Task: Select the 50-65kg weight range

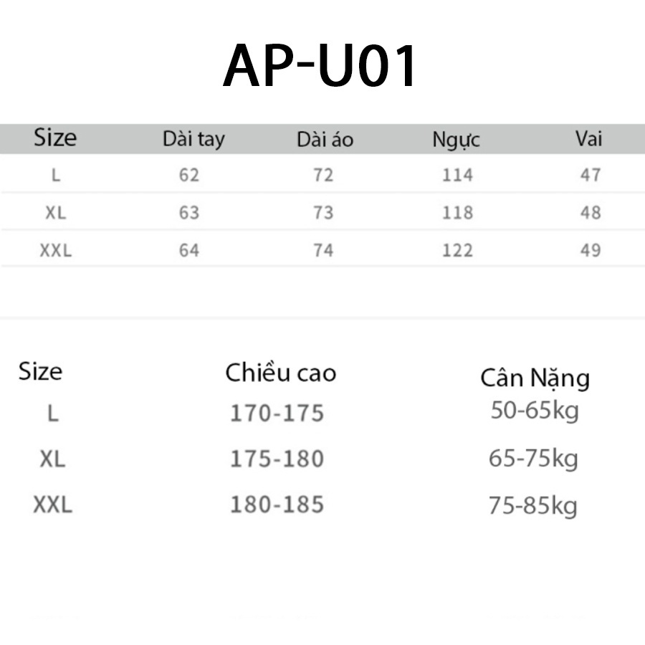Action: 534,411
